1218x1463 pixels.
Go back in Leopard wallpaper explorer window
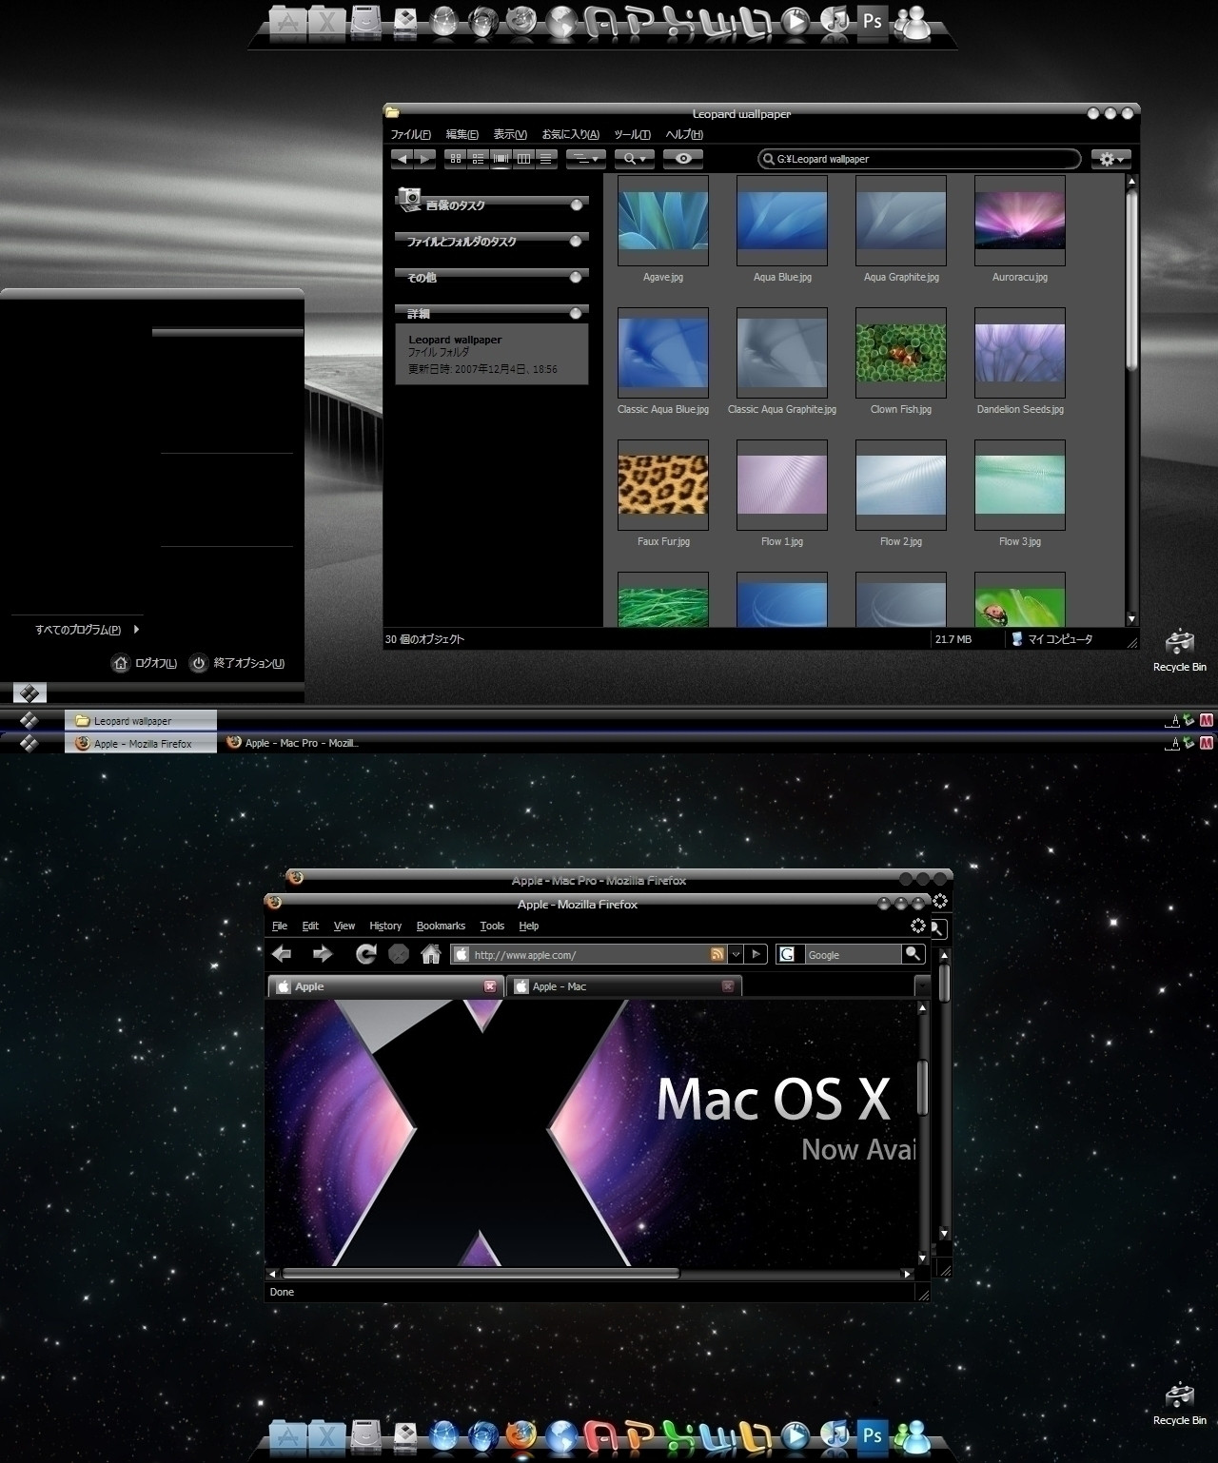pyautogui.click(x=402, y=159)
